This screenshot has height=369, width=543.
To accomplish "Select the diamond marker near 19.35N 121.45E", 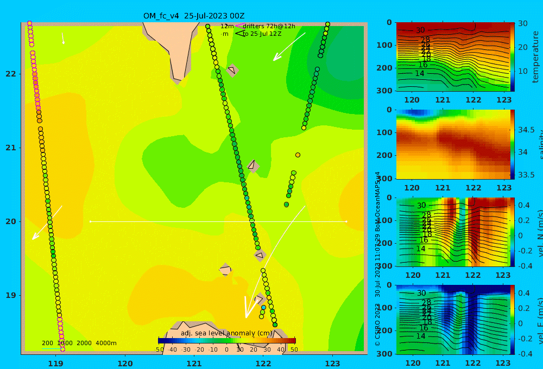I will click(x=225, y=270).
